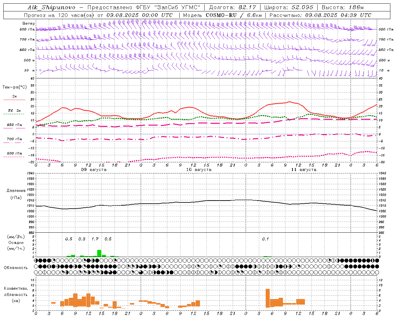This screenshot has width=395, height=316.
Task: Click the Долгота: 82.17 value
Action: tap(232, 7)
